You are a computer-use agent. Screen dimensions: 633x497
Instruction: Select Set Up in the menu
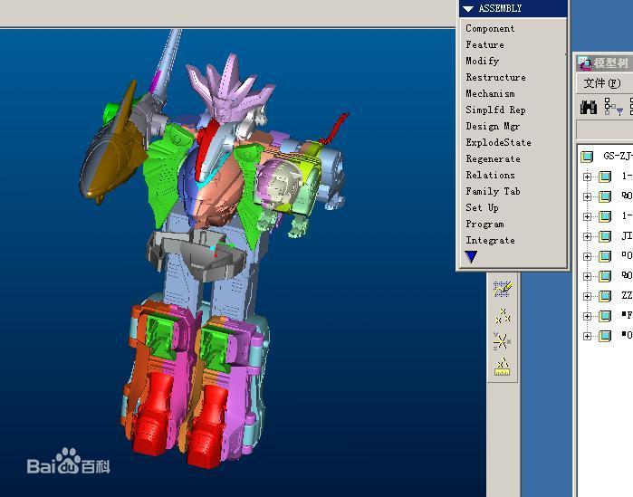(482, 207)
